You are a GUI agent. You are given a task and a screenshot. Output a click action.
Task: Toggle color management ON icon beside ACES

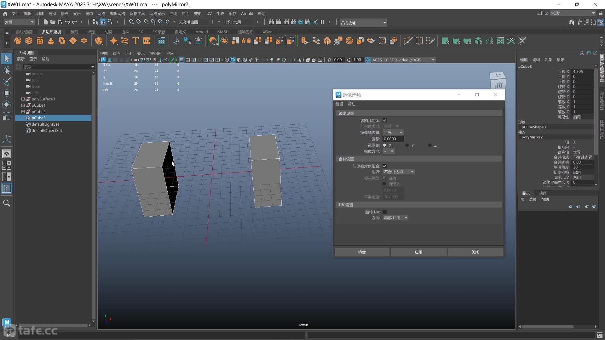[x=368, y=60]
